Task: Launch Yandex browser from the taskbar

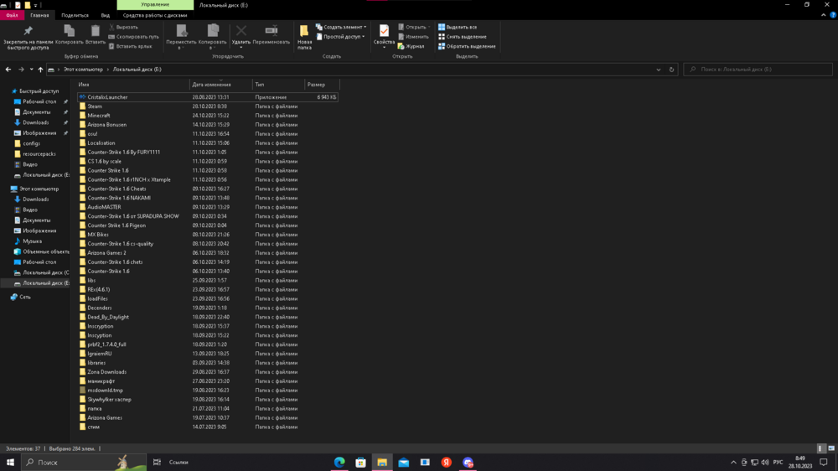Action: coord(447,462)
